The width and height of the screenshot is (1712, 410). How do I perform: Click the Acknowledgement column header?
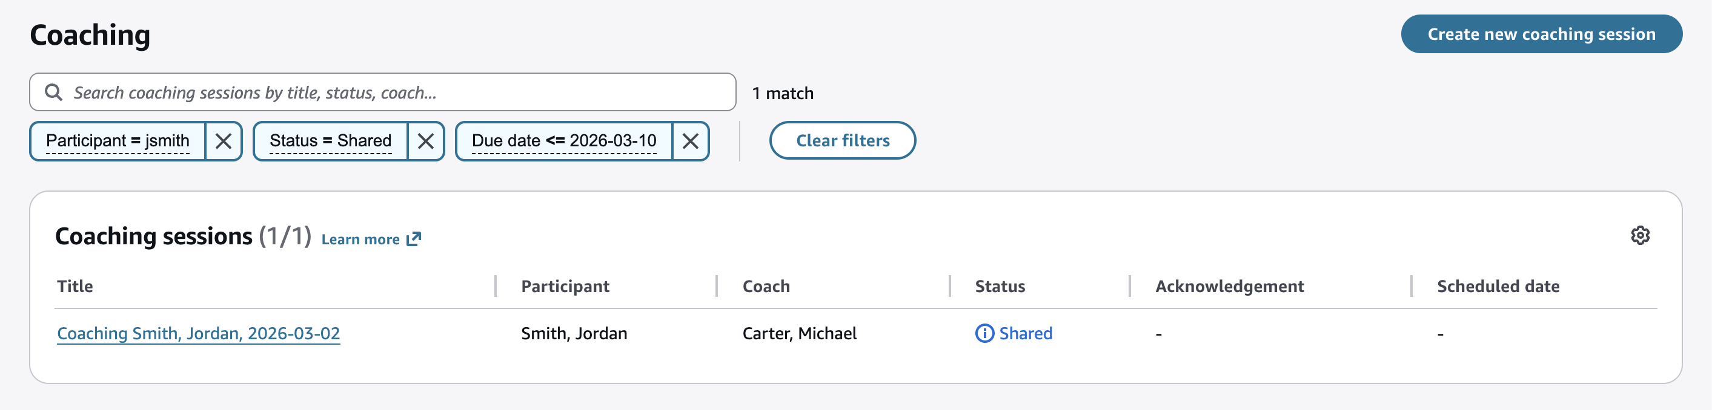[1230, 286]
